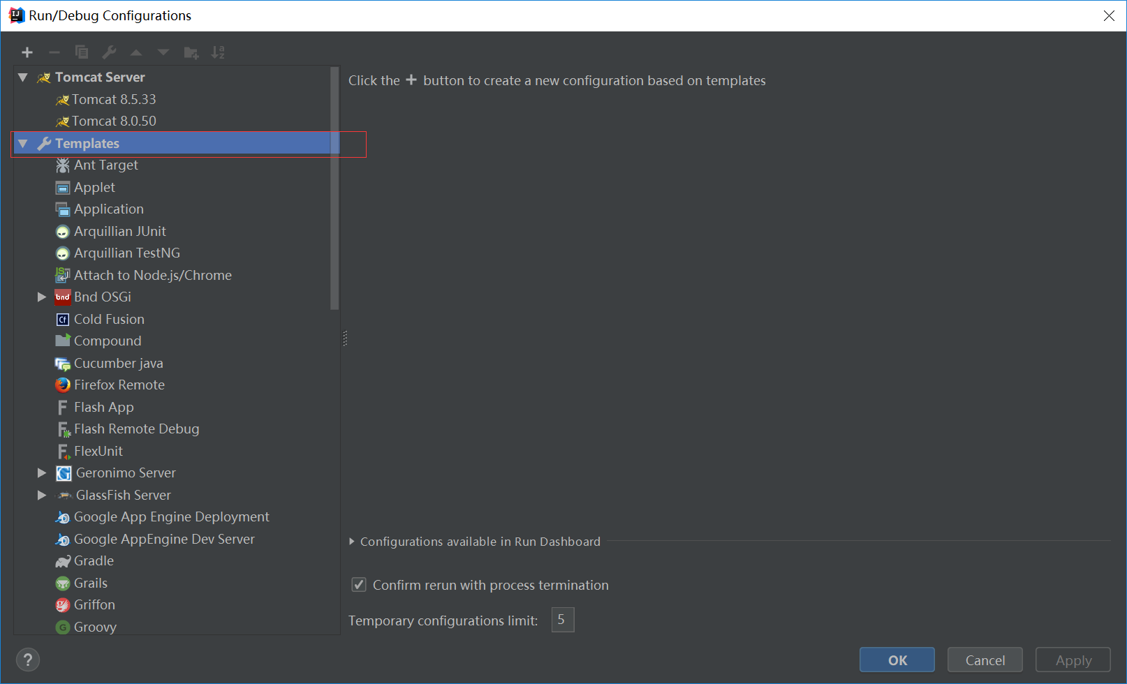Screen dimensions: 1127x684
Task: Click the Griffon red icon
Action: [x=63, y=605]
